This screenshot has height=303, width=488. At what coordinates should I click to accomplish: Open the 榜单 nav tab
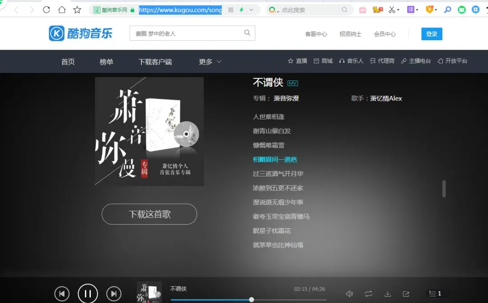coord(106,62)
